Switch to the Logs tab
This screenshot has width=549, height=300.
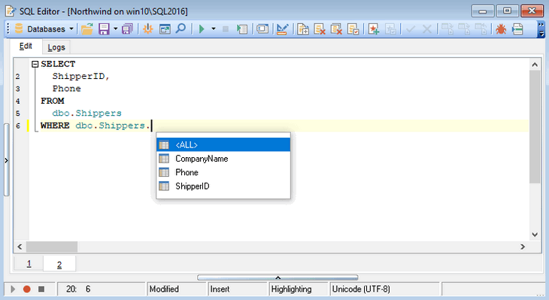pyautogui.click(x=56, y=47)
